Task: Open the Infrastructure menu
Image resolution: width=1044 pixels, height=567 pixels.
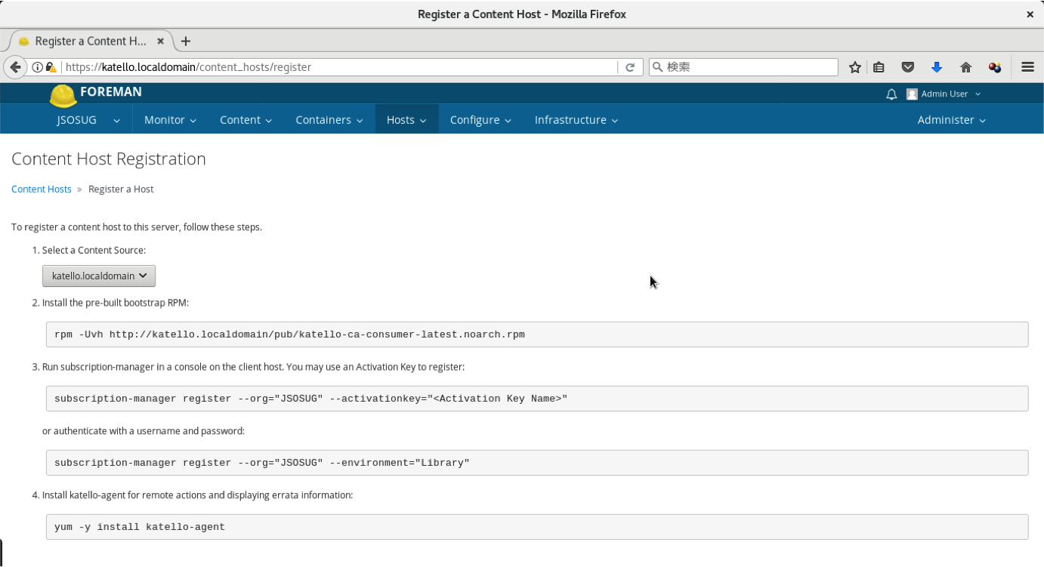Action: (x=576, y=119)
